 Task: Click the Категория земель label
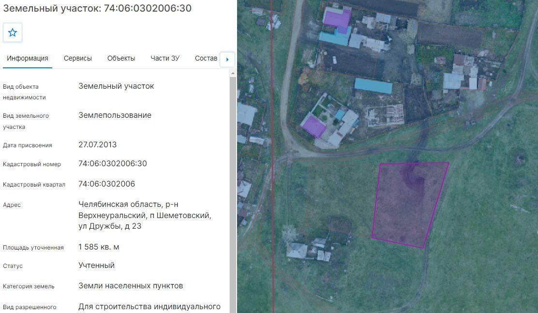[x=29, y=286]
